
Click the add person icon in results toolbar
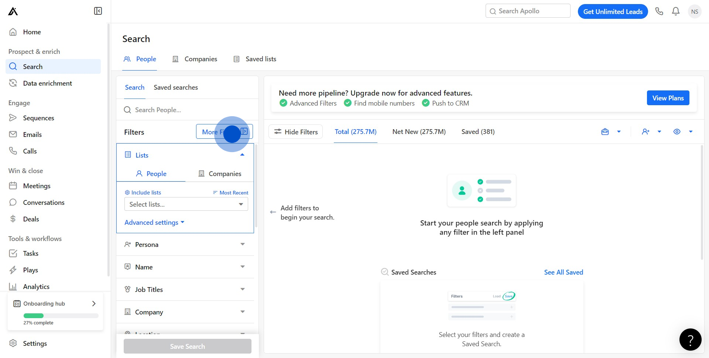tap(645, 132)
